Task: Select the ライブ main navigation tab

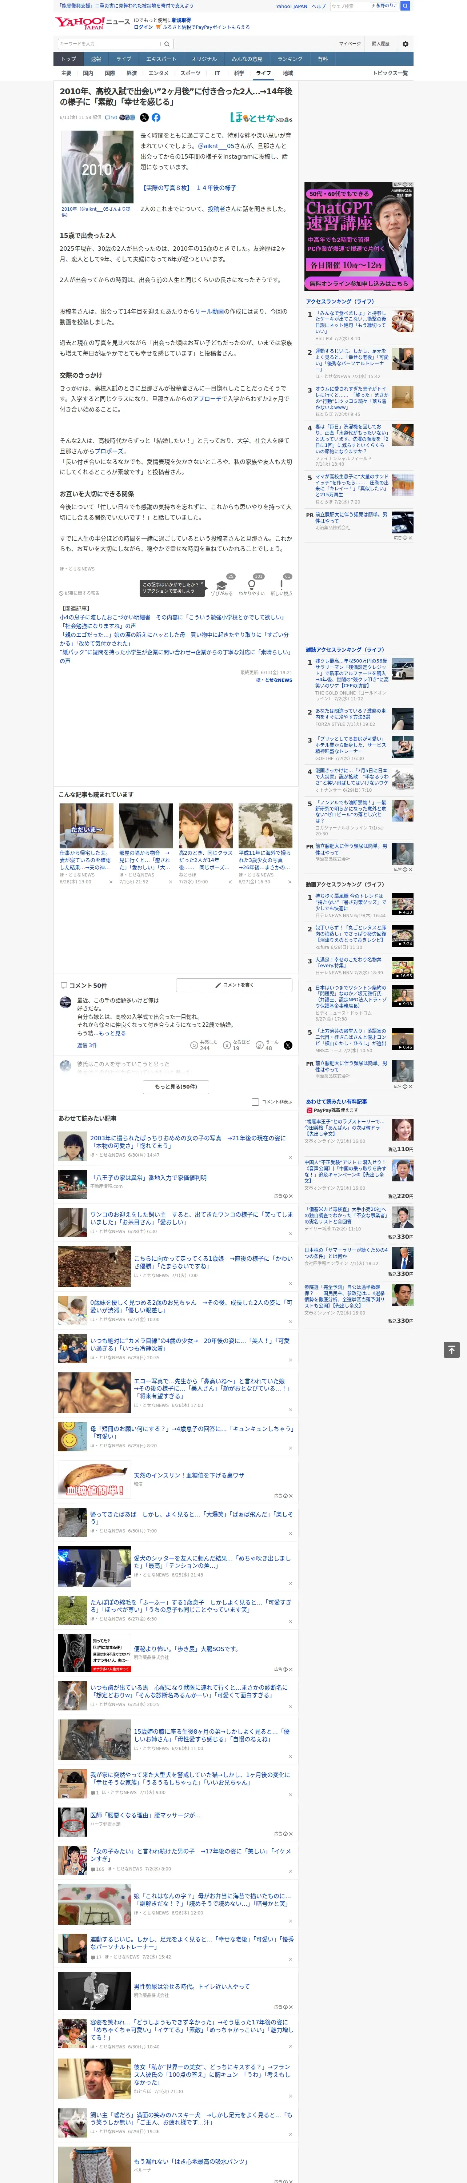Action: click(124, 59)
